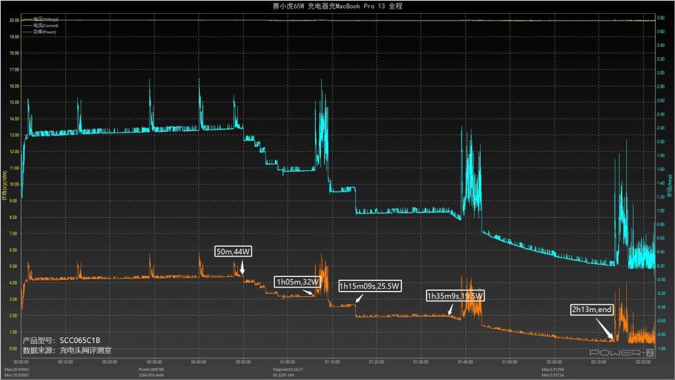Viewport: 675px width, 380px height.
Task: Click the 电流(Current) legend entry
Action: (40, 26)
